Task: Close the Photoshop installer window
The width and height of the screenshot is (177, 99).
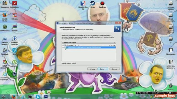Action: click(118, 23)
